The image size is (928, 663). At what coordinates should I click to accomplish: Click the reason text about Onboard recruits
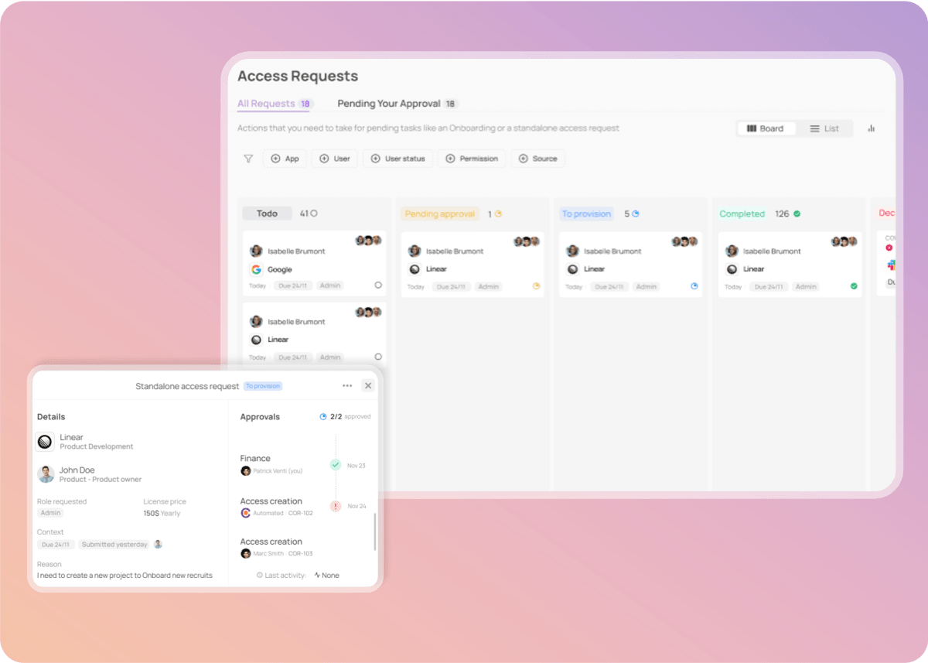tap(125, 576)
